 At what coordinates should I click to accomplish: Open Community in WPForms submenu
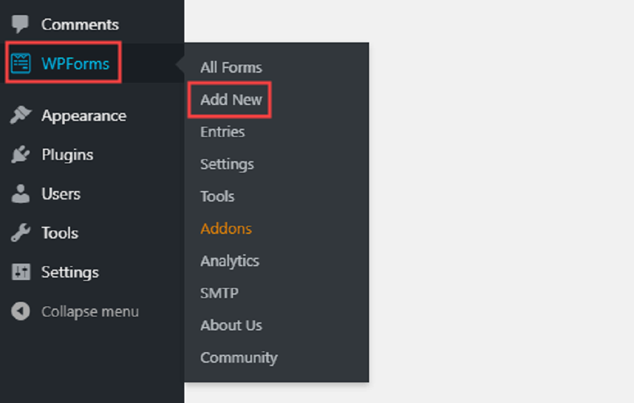tap(239, 357)
